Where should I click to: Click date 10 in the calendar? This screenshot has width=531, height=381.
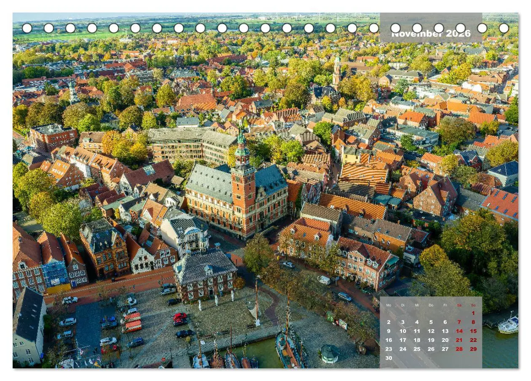[402, 331]
